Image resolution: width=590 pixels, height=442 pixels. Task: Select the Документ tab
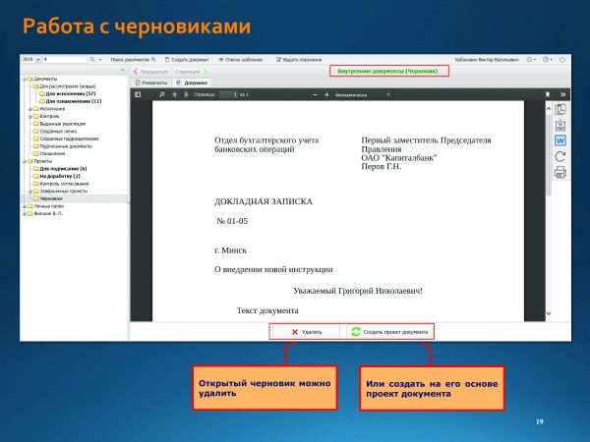(188, 83)
